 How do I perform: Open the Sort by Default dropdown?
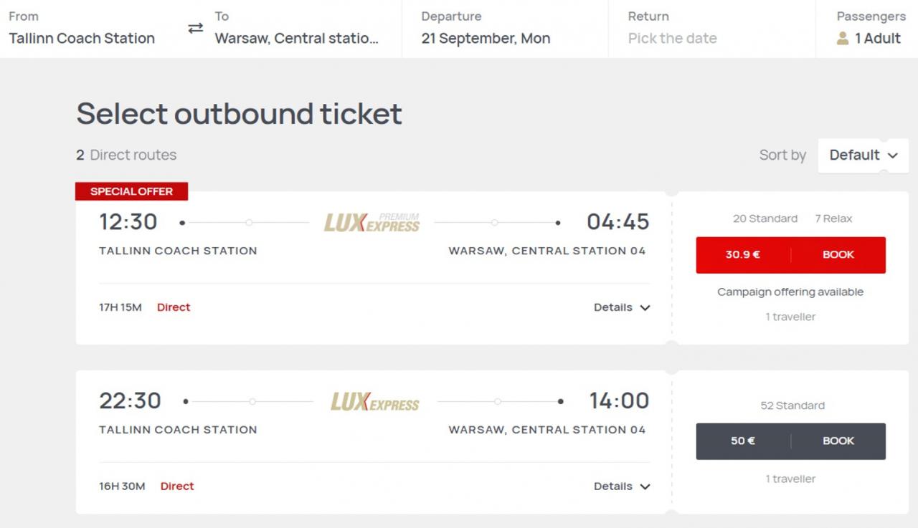click(863, 155)
